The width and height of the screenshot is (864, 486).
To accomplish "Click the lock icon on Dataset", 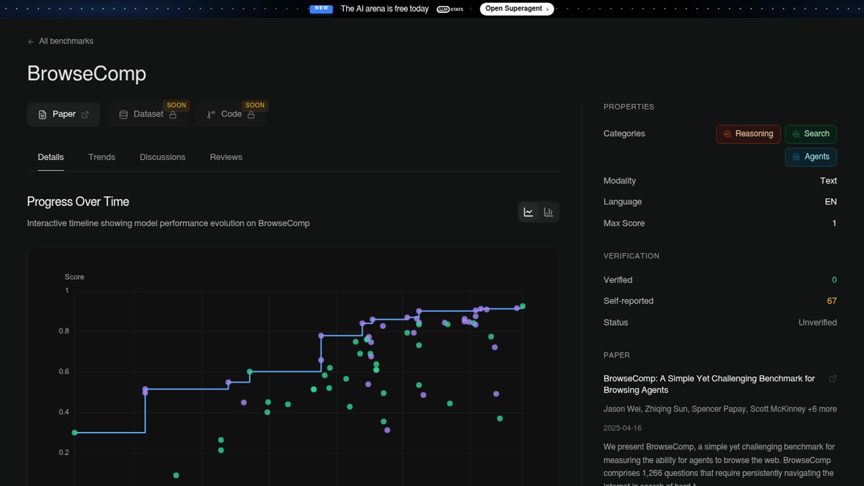I will 173,115.
